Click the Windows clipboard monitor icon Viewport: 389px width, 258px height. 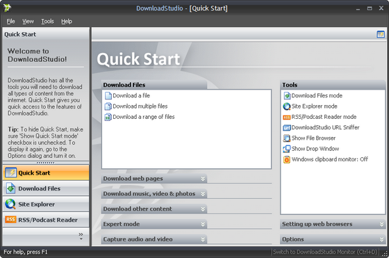point(287,159)
